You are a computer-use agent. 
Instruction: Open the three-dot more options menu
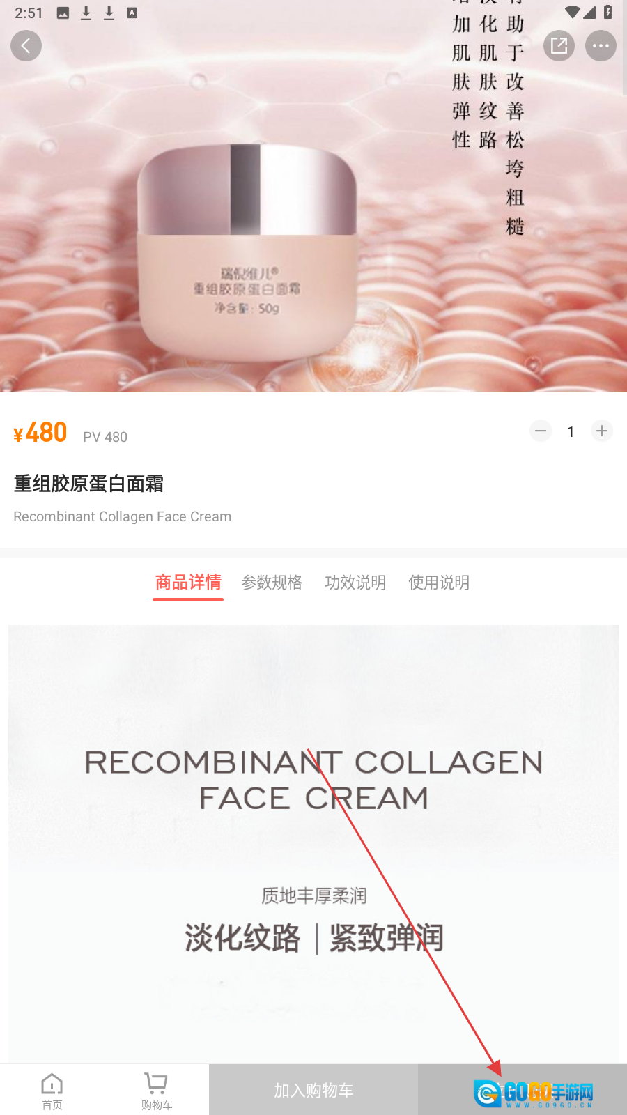(x=601, y=46)
